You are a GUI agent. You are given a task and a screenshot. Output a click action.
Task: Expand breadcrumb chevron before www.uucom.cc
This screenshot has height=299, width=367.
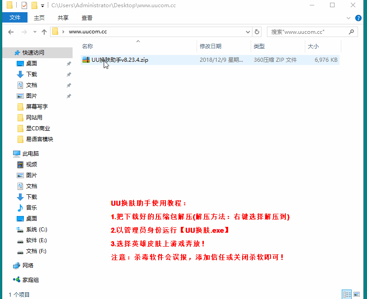(63, 32)
